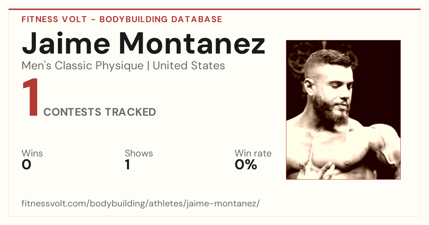Click the Shows value 1

128,165
